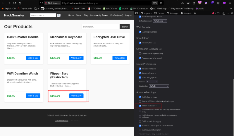
Task: Uncheck the Disable JavaScript checkbox
Action: tap(140, 106)
